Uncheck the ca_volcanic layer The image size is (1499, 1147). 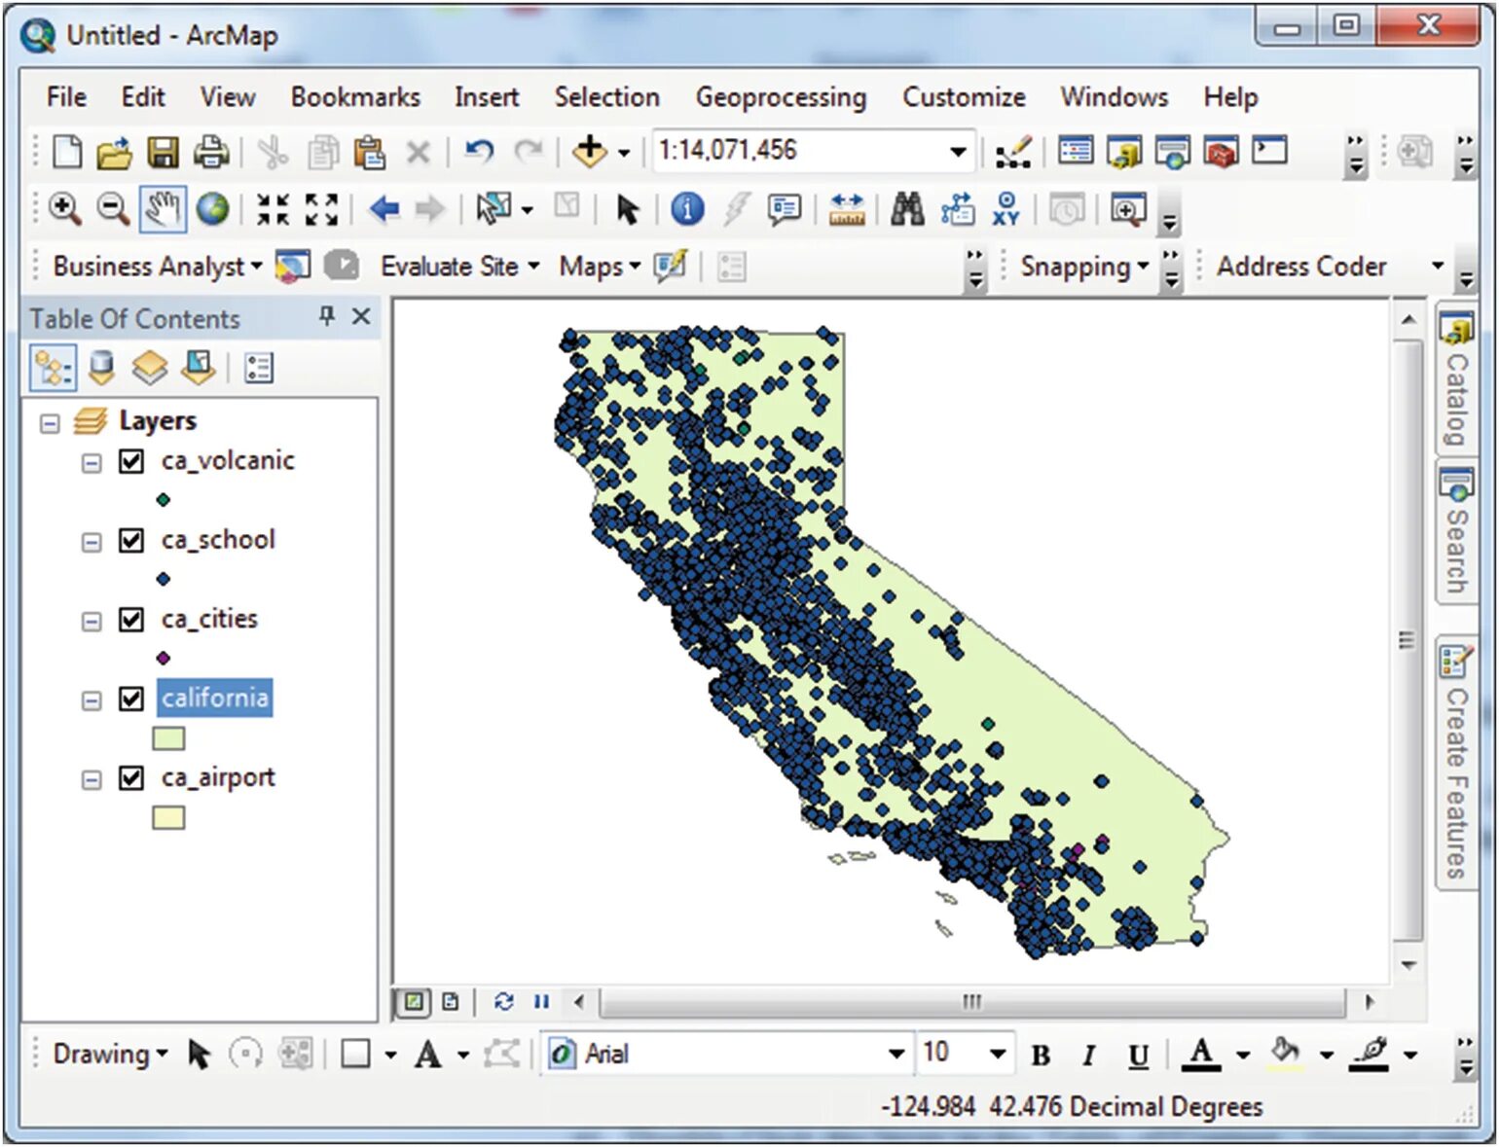tap(131, 461)
